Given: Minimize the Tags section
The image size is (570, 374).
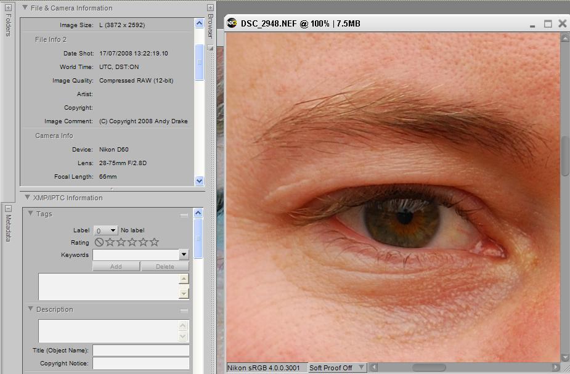Looking at the screenshot, I should click(x=184, y=215).
